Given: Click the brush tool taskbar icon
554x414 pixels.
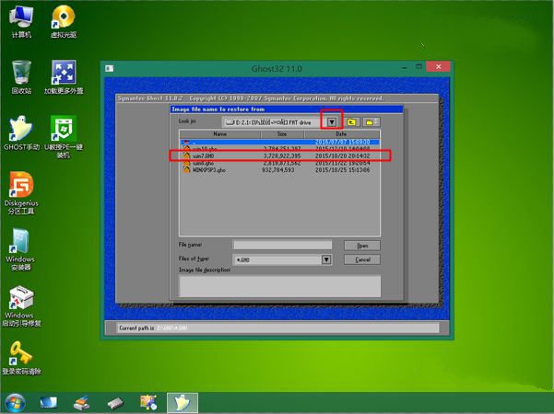Looking at the screenshot, I should click(x=82, y=403).
